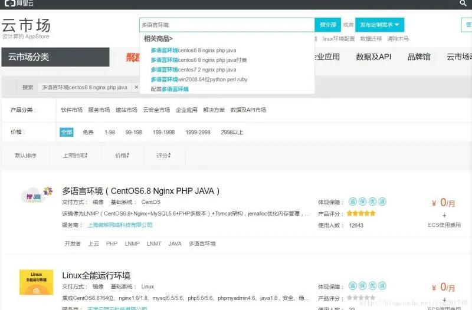This screenshot has height=310, width=472.
Task: Open the PHP JAVA product thumbnail
Action: pyautogui.click(x=33, y=196)
